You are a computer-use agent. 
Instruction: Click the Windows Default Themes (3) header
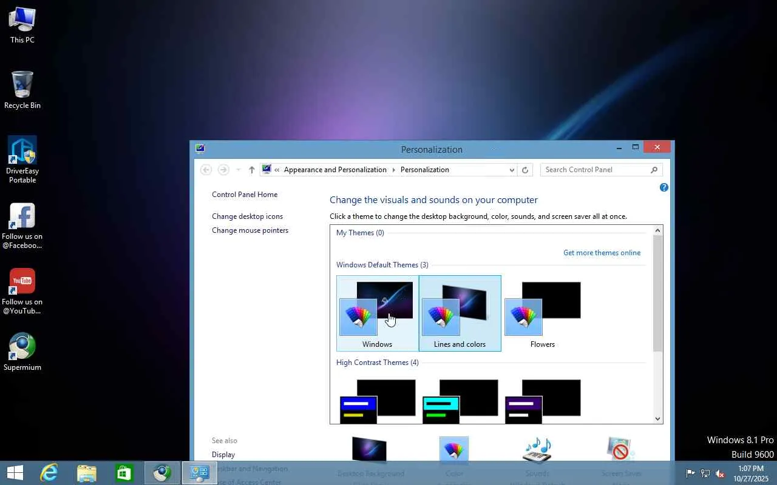click(x=382, y=265)
